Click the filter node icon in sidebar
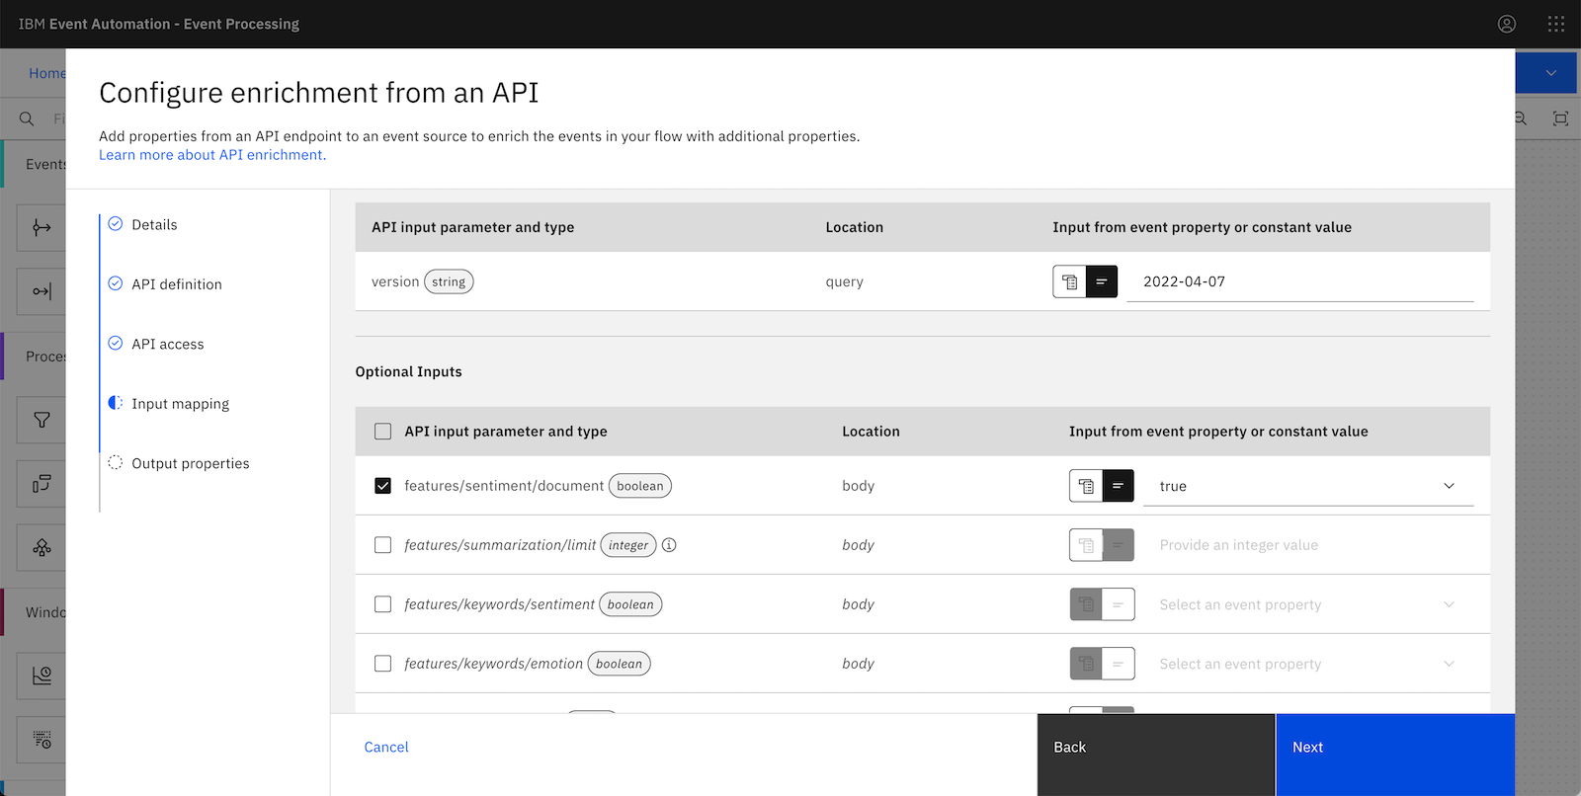The width and height of the screenshot is (1581, 796). point(42,420)
